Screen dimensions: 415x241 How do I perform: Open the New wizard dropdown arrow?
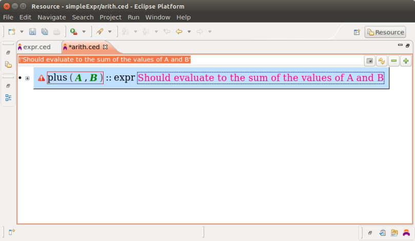coord(22,32)
